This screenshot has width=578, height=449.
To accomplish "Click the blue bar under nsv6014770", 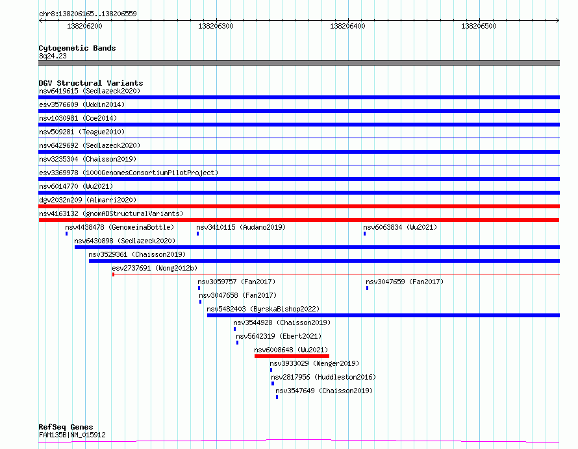I will 299,193.
